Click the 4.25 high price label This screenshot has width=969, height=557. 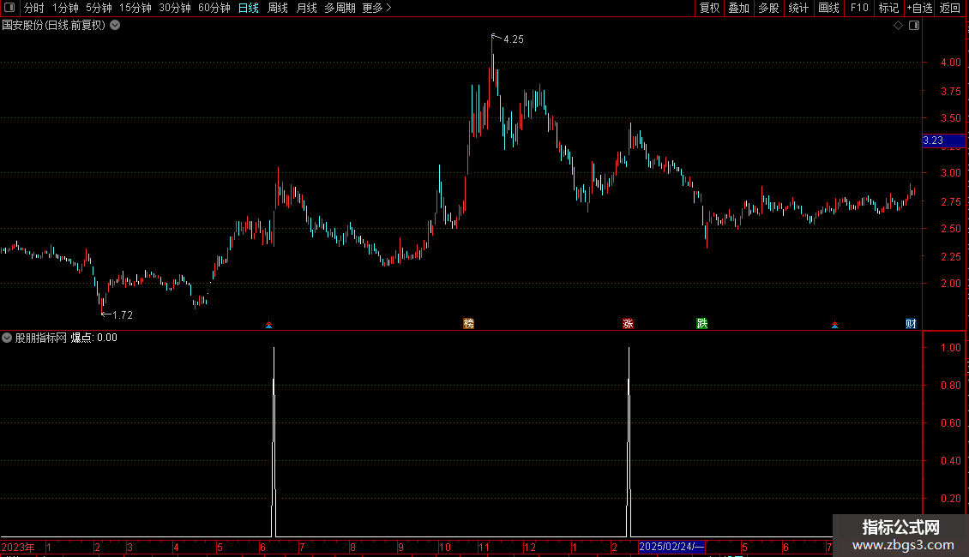[x=514, y=39]
